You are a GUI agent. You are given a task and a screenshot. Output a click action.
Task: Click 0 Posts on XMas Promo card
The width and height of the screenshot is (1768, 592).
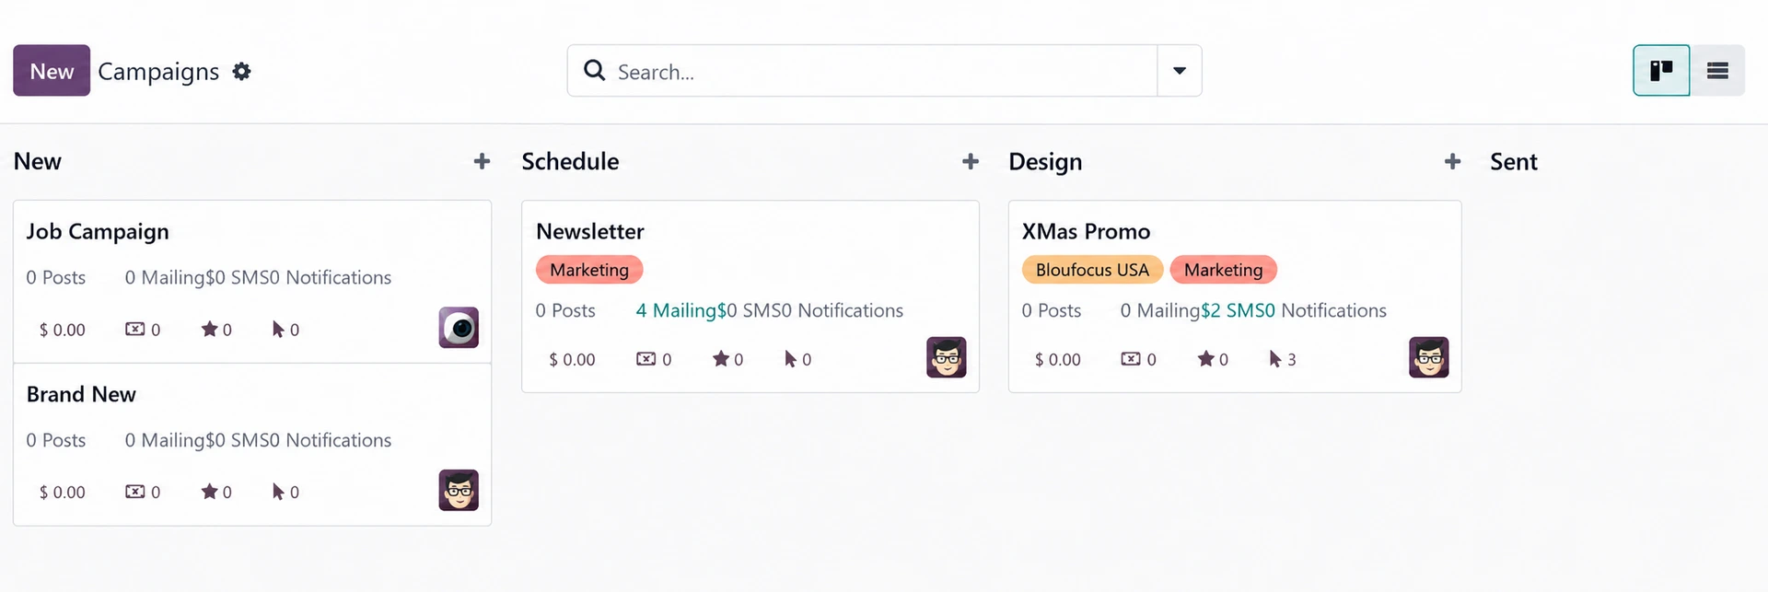click(x=1052, y=311)
